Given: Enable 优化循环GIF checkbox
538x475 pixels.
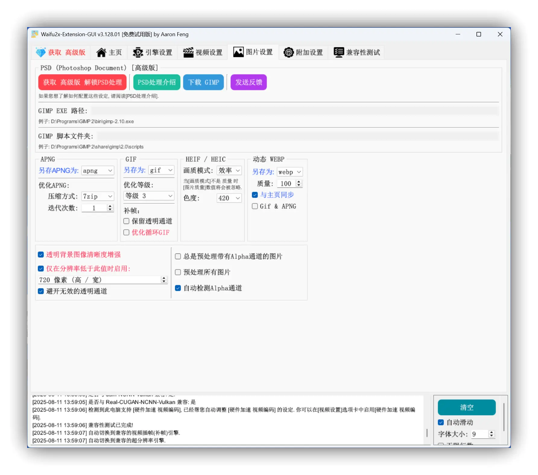Looking at the screenshot, I should coord(126,232).
